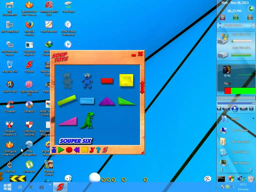Open Foxit Reader desktop icon

point(49,26)
